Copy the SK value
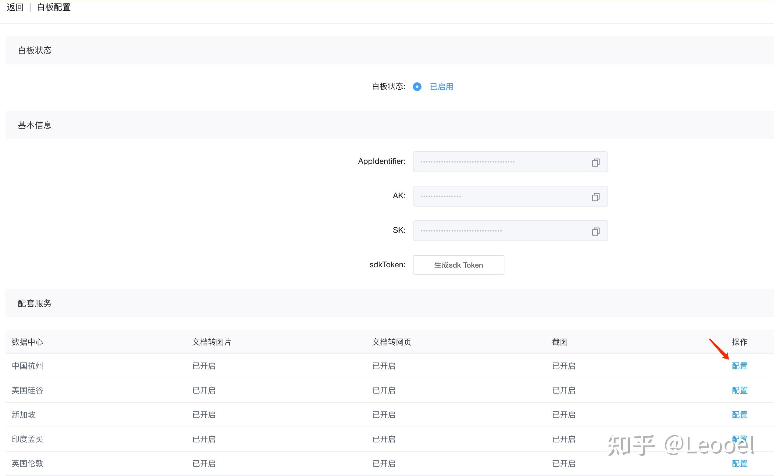The image size is (774, 476). [596, 231]
